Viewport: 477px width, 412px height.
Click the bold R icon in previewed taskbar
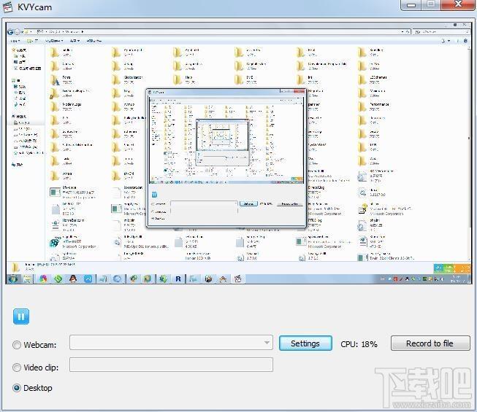tap(178, 279)
